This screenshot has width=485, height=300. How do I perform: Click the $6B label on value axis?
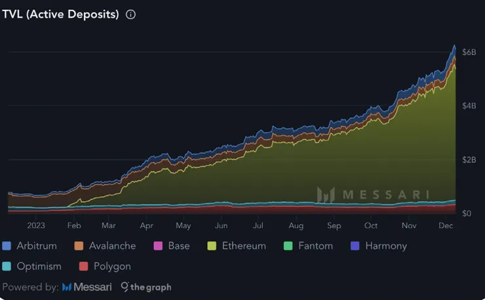469,52
